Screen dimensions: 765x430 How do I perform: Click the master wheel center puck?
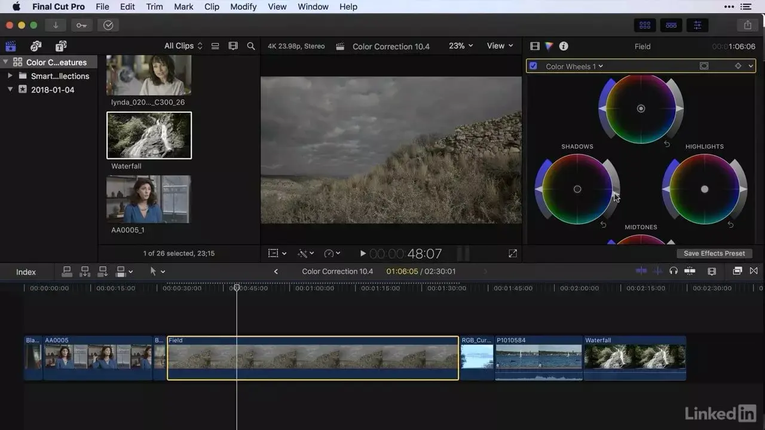[x=641, y=109]
